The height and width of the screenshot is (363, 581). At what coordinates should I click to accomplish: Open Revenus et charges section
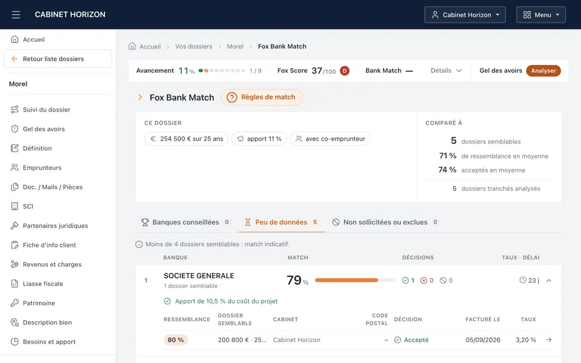pyautogui.click(x=58, y=264)
